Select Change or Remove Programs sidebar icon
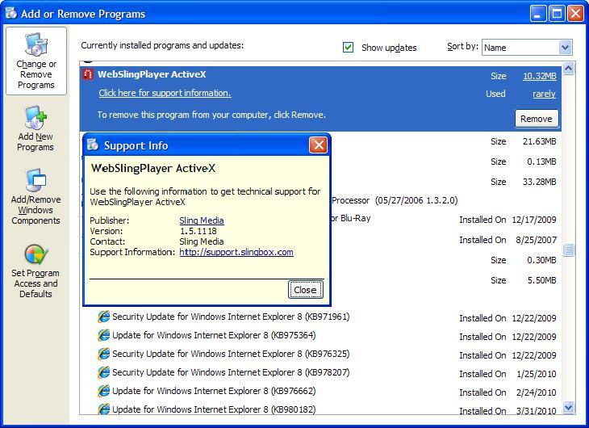Screen dimensions: 589x428 (x=36, y=61)
